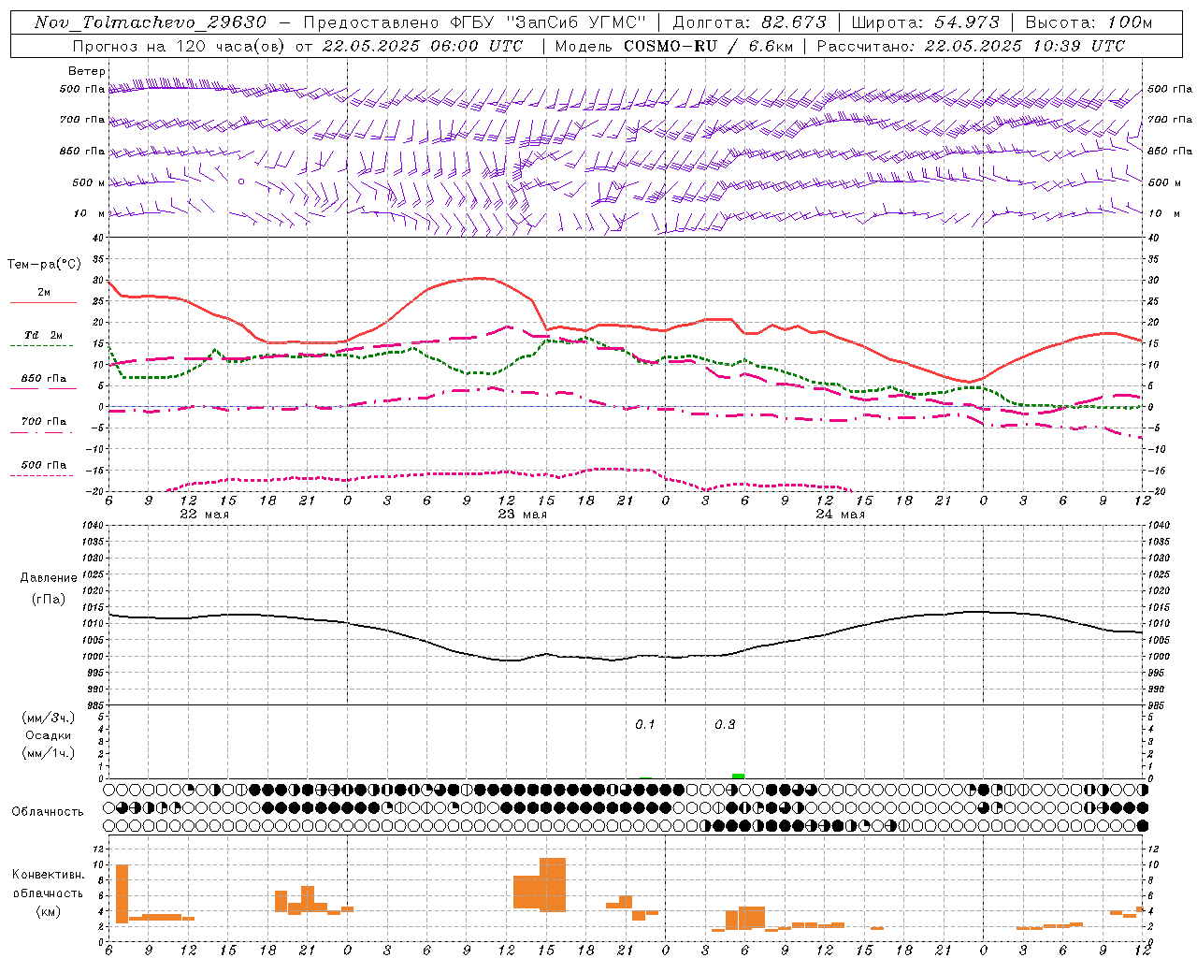
Task: Click the 'Осадки' precipitation label
Action: point(49,735)
